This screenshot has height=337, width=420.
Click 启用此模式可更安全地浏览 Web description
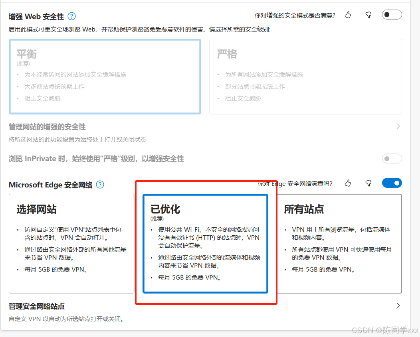pos(140,30)
